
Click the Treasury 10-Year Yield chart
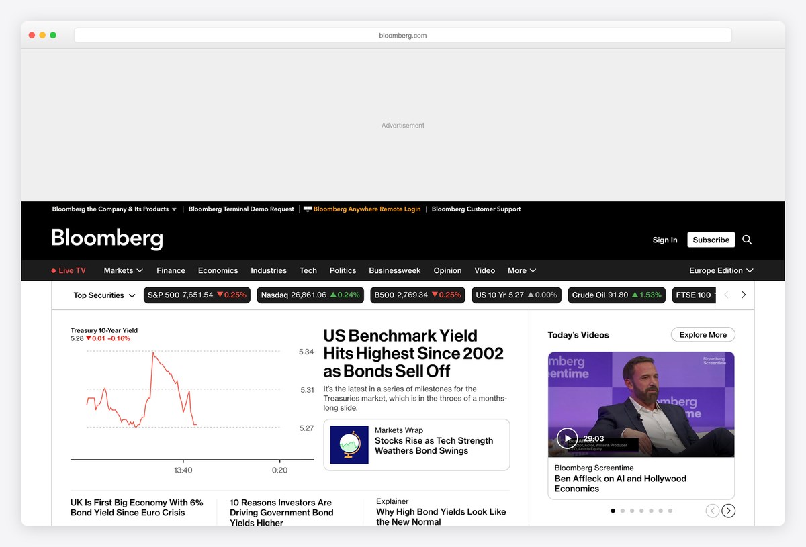click(192, 405)
